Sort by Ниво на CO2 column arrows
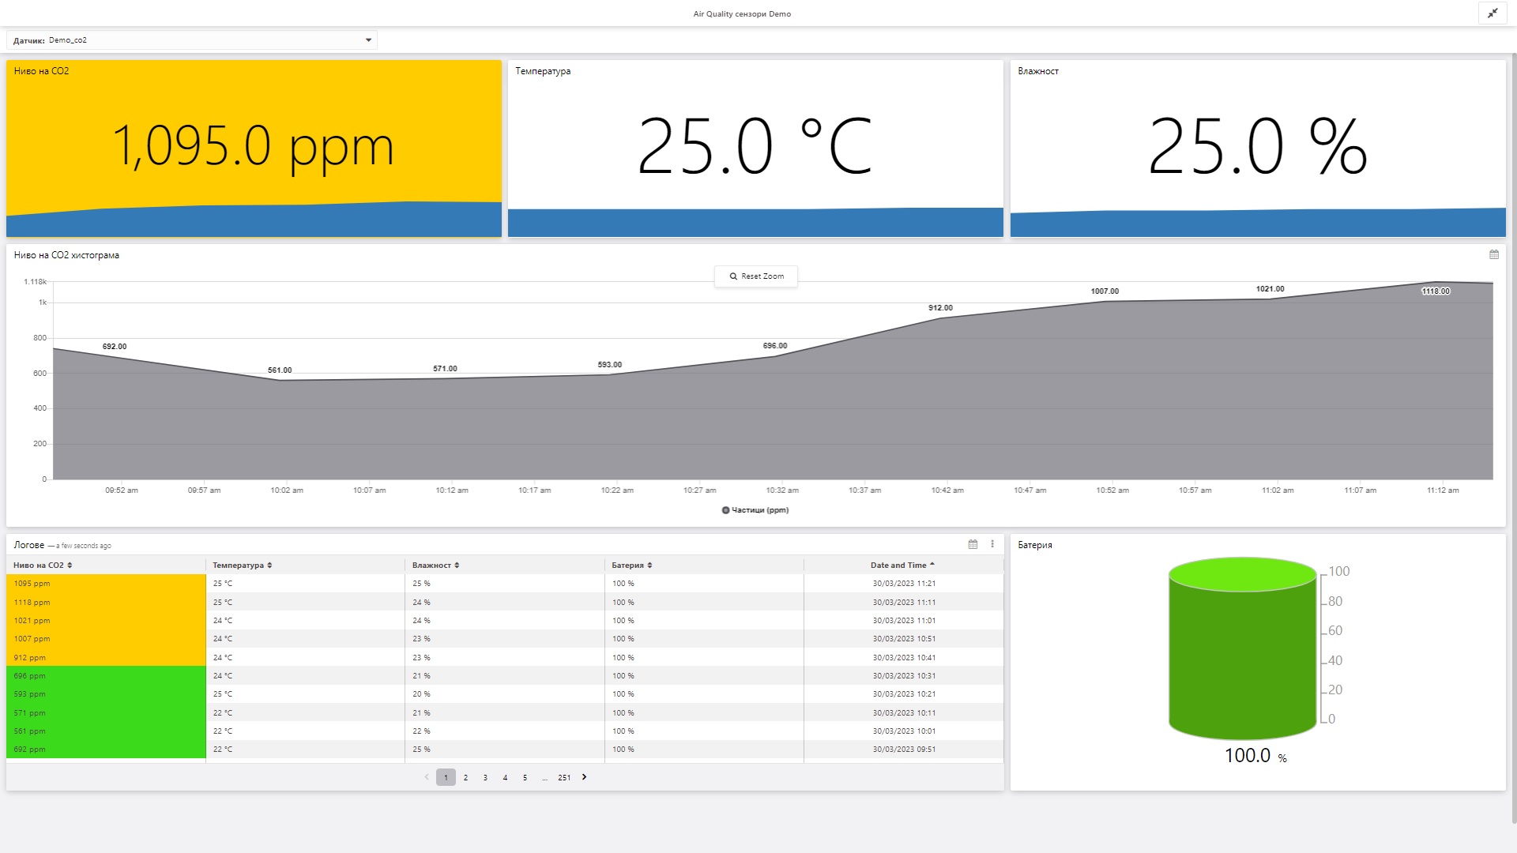Image resolution: width=1517 pixels, height=853 pixels. [x=70, y=566]
